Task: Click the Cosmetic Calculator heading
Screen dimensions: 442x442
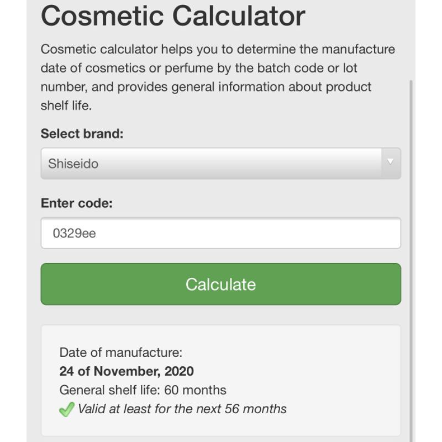Action: (172, 15)
